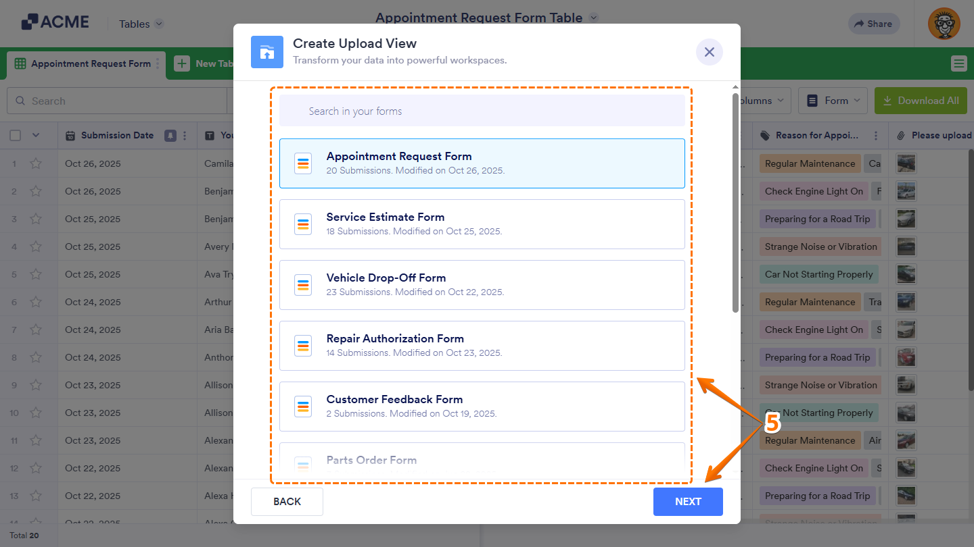Click the BACK button in the dialog
This screenshot has height=547, width=974.
[287, 501]
